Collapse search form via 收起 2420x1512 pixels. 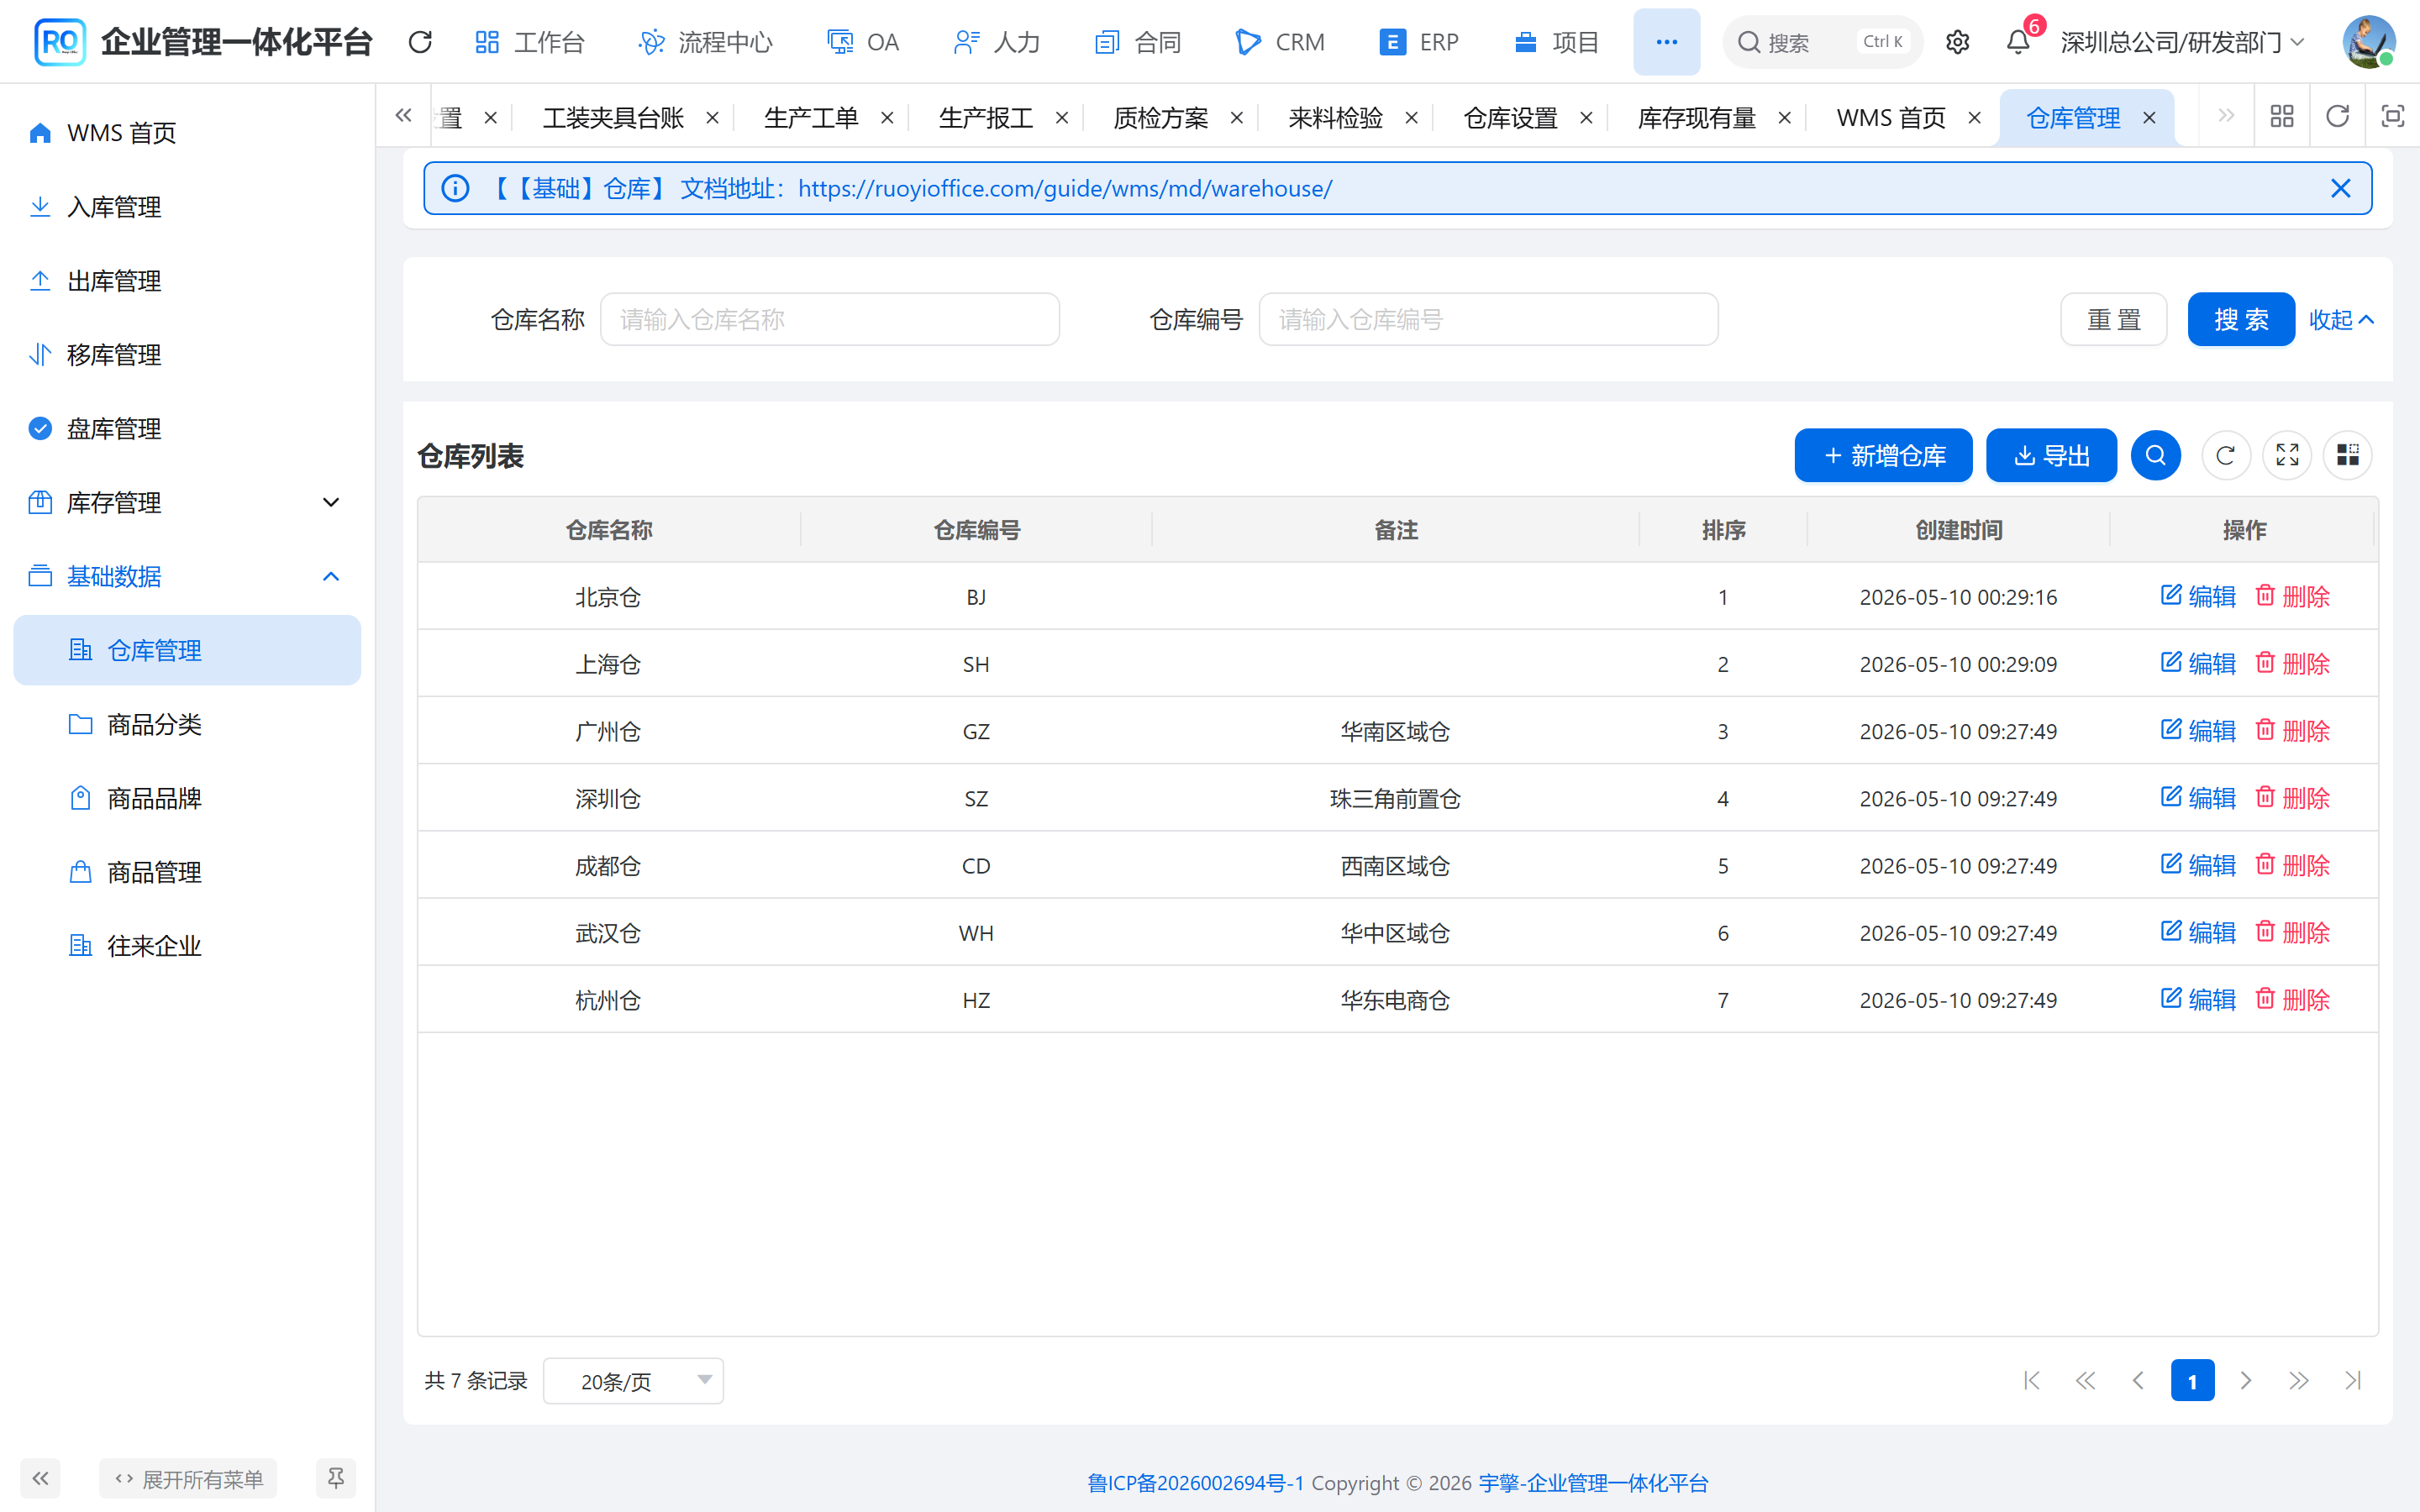tap(2340, 319)
